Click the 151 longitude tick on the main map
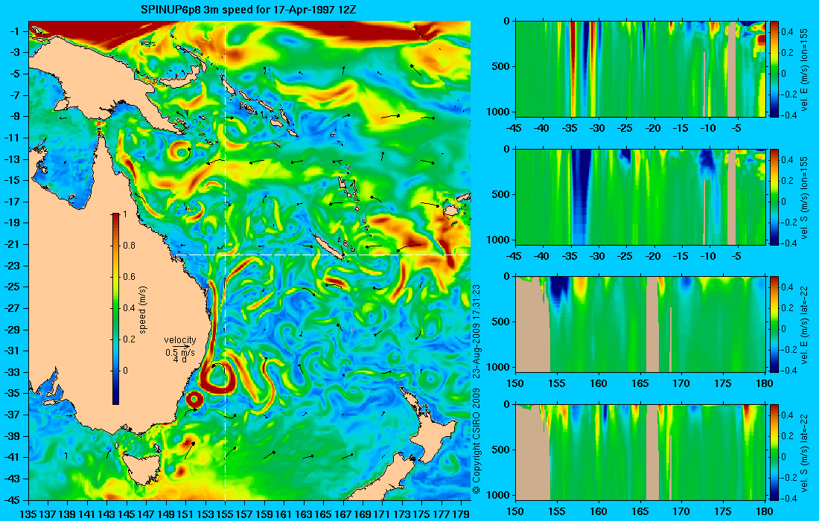Viewport: 819px width, 521px height. tap(185, 514)
